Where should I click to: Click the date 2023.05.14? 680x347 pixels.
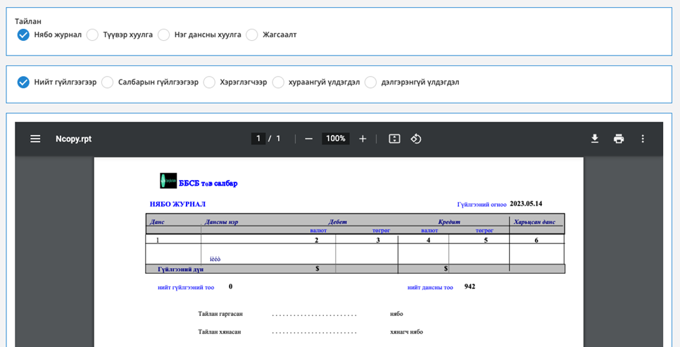pos(526,204)
